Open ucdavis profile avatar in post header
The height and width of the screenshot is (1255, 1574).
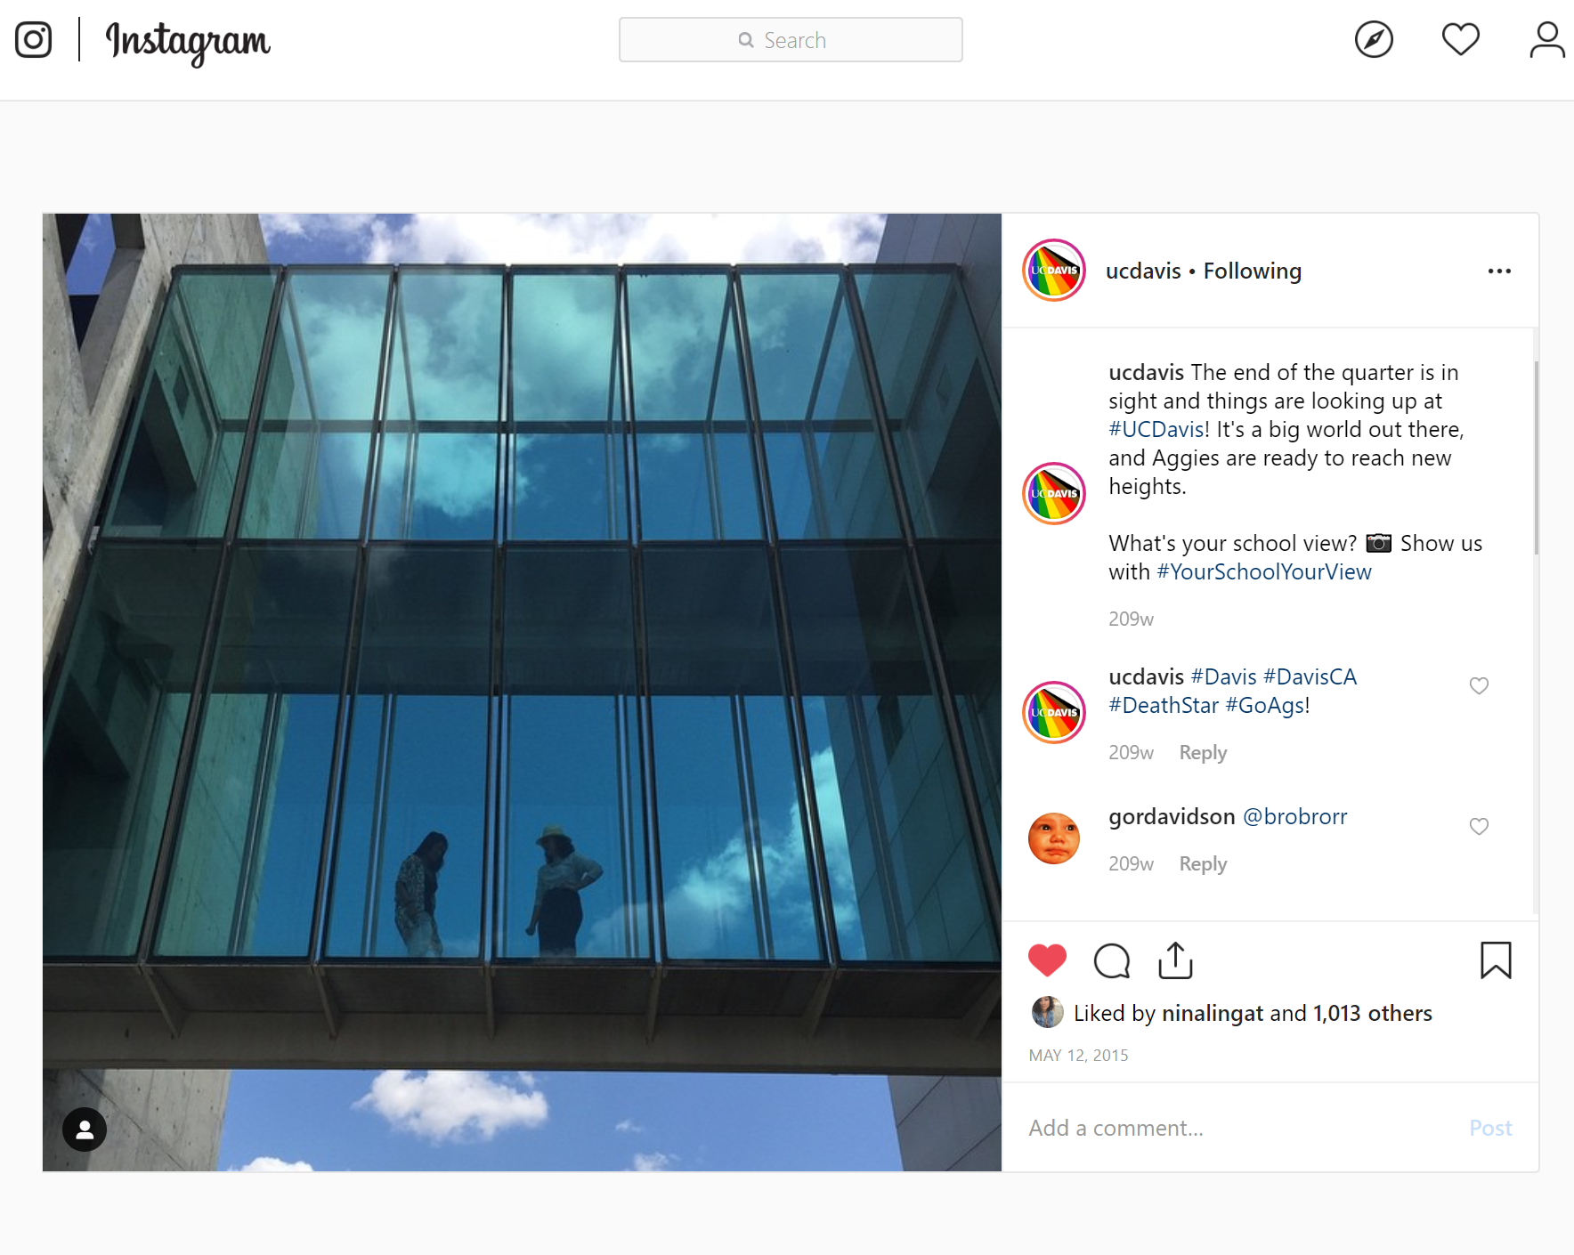coord(1054,271)
